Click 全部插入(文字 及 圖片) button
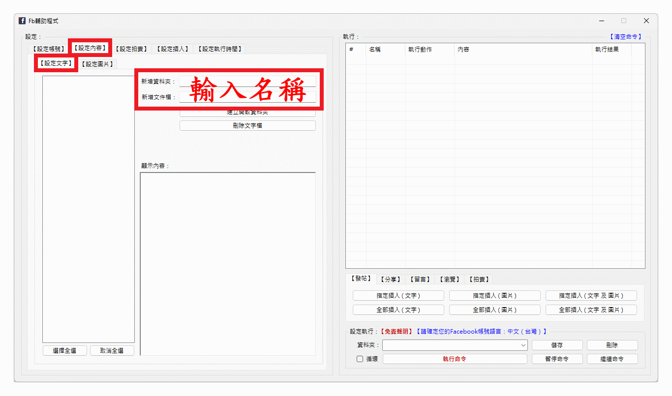Viewport: 672px width, 396px height. pyautogui.click(x=591, y=310)
